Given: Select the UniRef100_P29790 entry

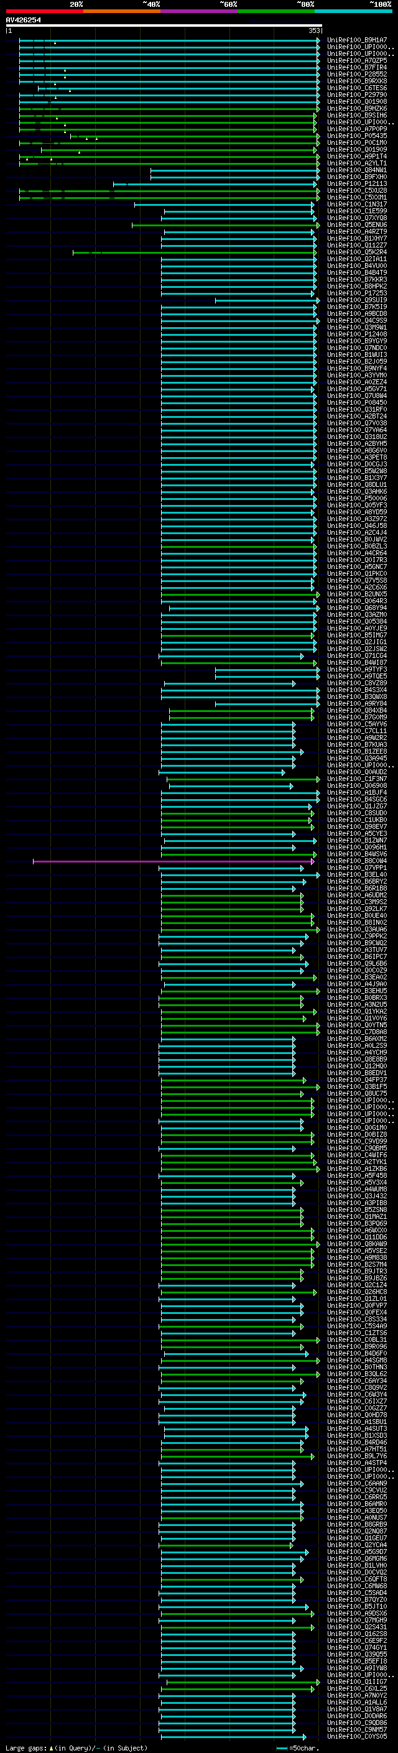Looking at the screenshot, I should point(357,95).
